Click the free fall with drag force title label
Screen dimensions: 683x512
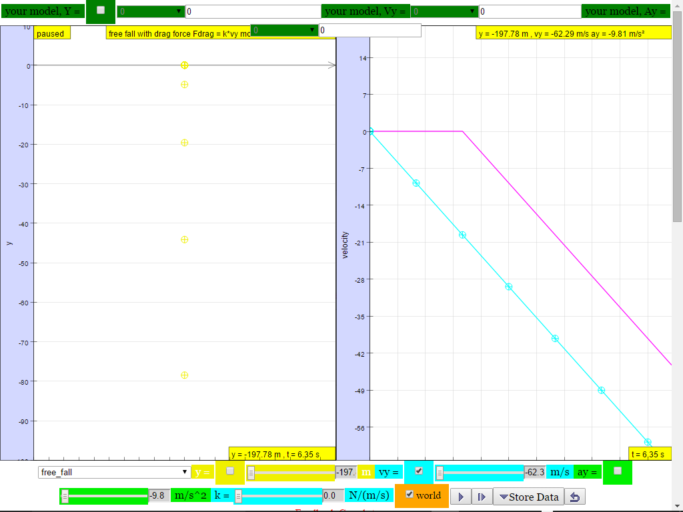click(x=179, y=33)
